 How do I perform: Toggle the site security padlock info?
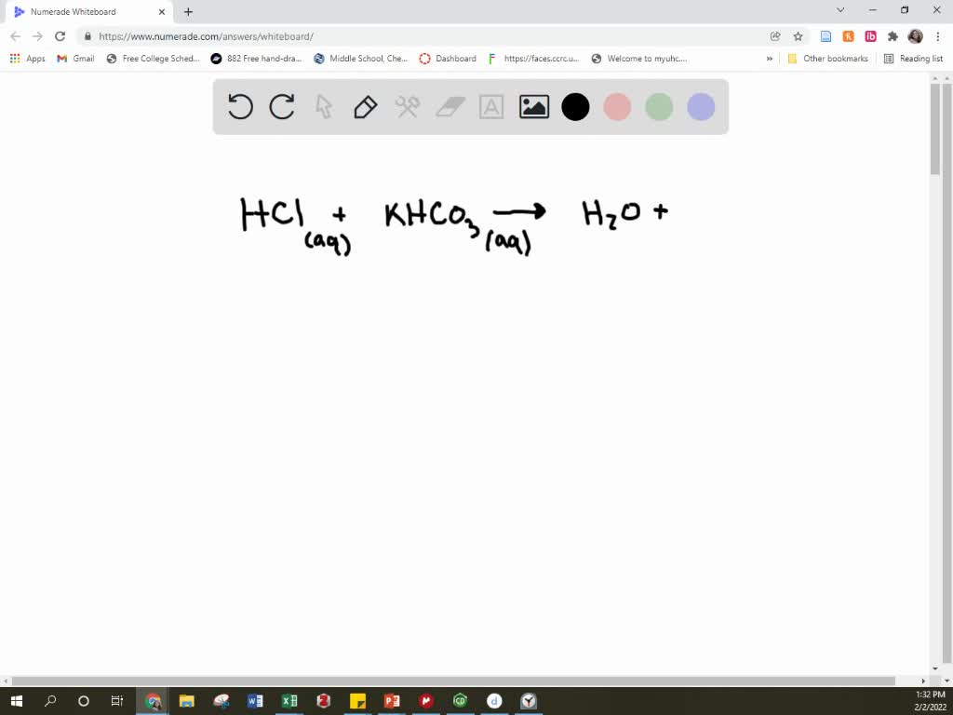87,36
